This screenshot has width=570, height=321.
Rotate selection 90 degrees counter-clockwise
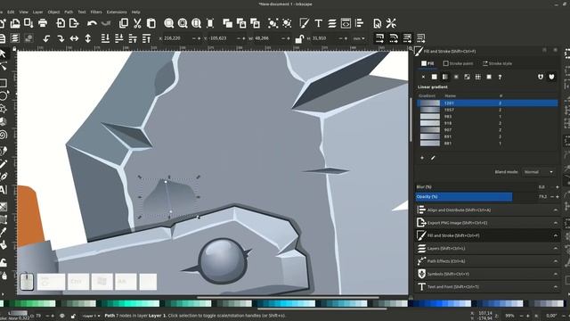coord(46,38)
